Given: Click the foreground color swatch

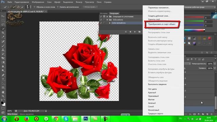Looking at the screenshot, I should point(2,103).
